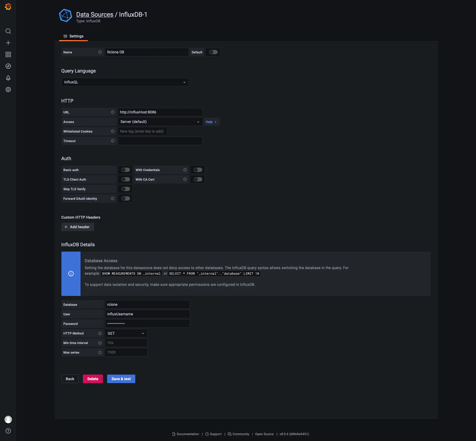Open the Support footer link
The width and height of the screenshot is (476, 441).
click(x=213, y=434)
